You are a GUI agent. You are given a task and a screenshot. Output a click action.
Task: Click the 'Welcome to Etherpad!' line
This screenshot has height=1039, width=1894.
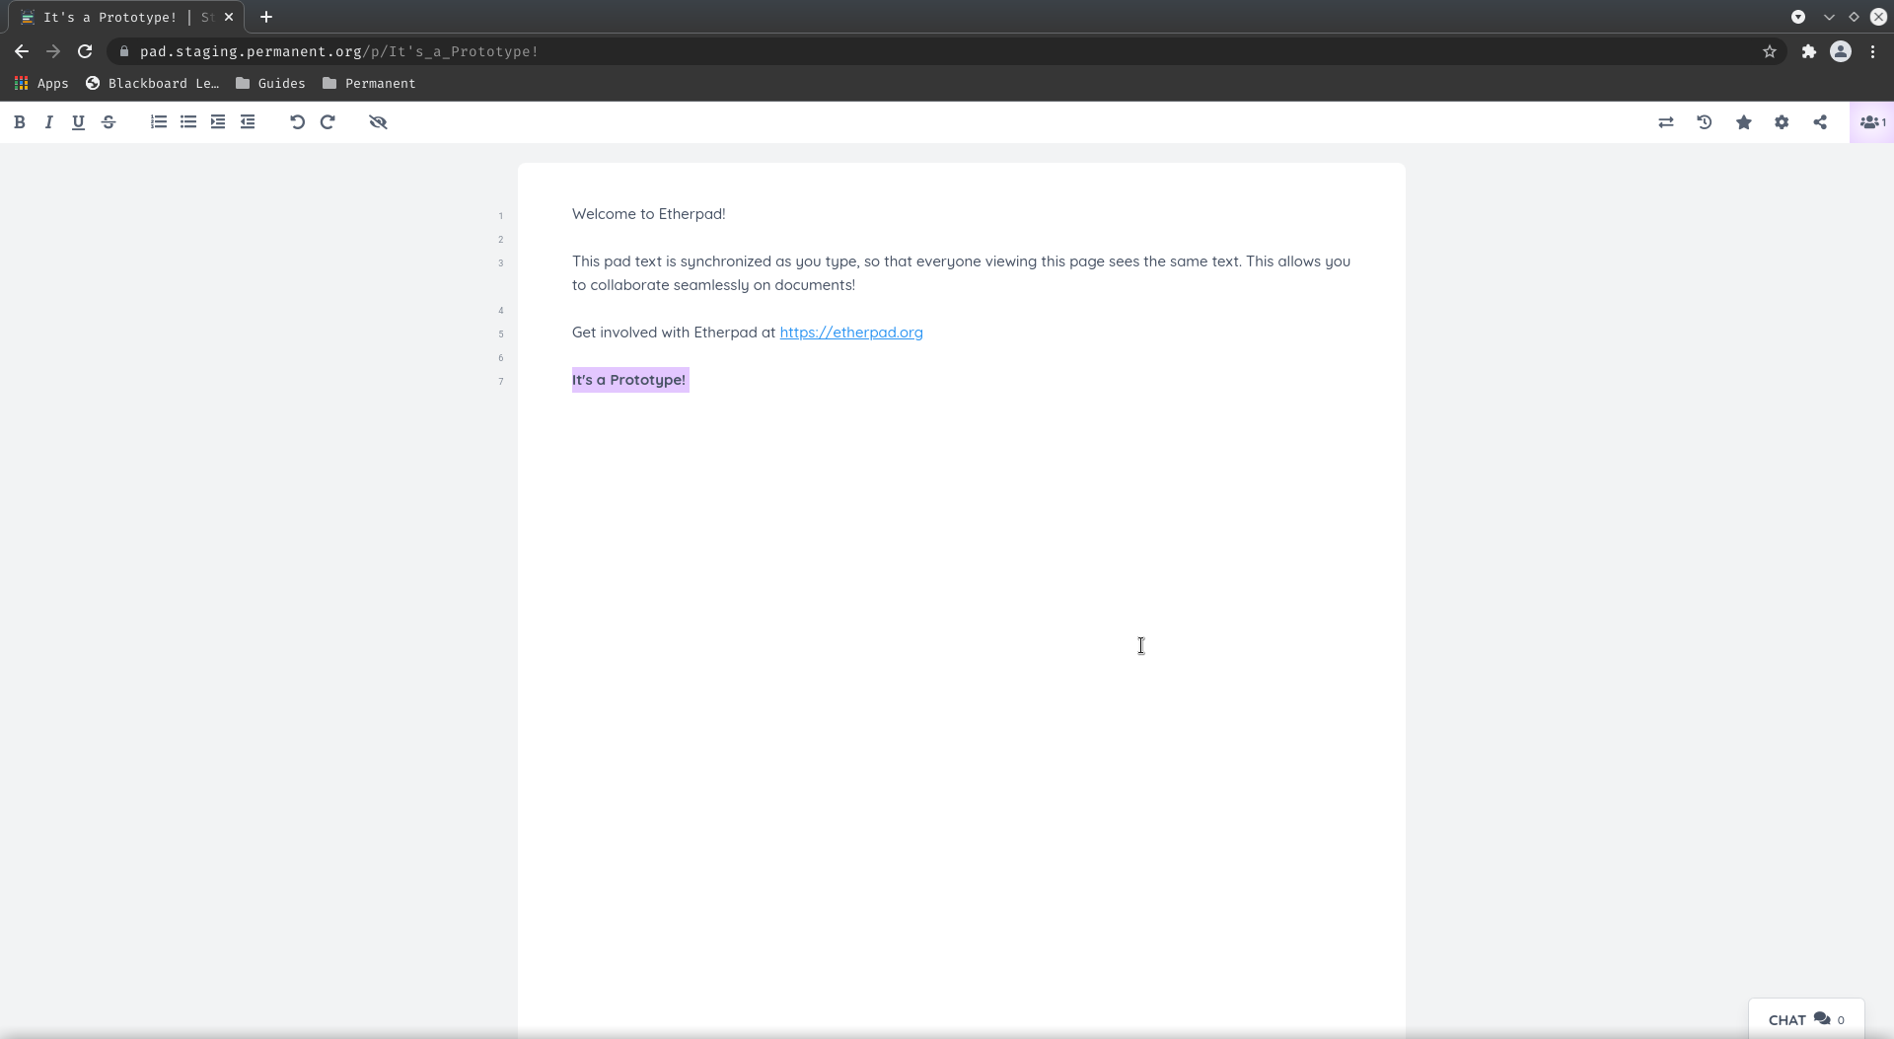coord(648,214)
